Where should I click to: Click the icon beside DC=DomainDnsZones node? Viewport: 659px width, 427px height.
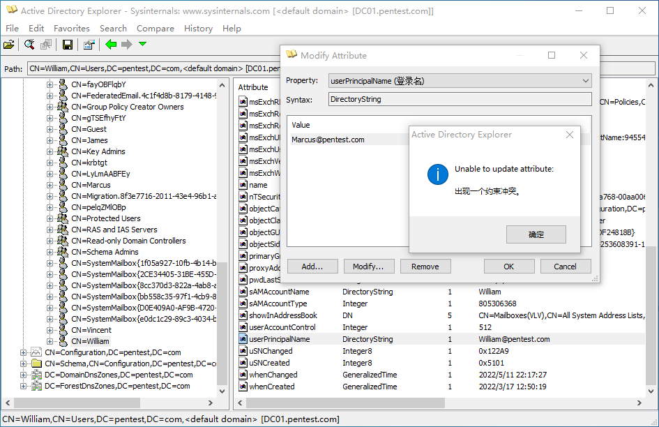tap(36, 375)
